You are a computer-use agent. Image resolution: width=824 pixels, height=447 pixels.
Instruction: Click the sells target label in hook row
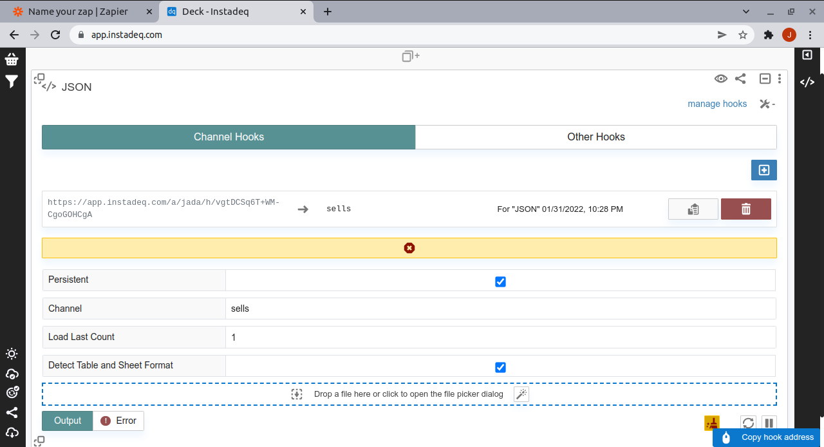[339, 209]
